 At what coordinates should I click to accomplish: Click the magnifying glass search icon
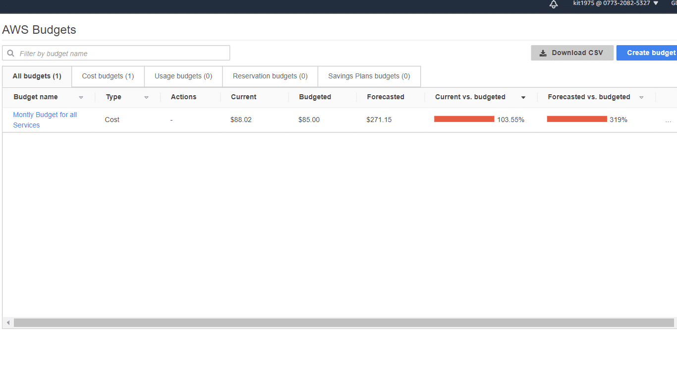point(11,53)
